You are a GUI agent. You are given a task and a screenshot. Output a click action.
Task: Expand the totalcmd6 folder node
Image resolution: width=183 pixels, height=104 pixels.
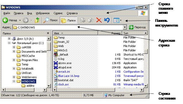[14, 69]
